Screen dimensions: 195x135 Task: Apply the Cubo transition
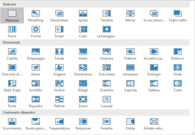pos(178,86)
